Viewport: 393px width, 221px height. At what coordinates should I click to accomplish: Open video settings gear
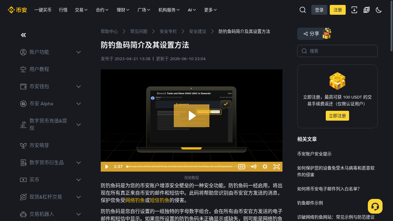pos(265,167)
